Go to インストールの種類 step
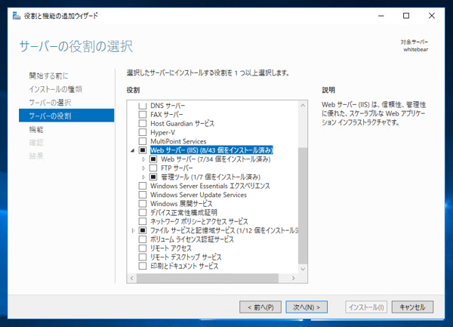 tap(55, 89)
